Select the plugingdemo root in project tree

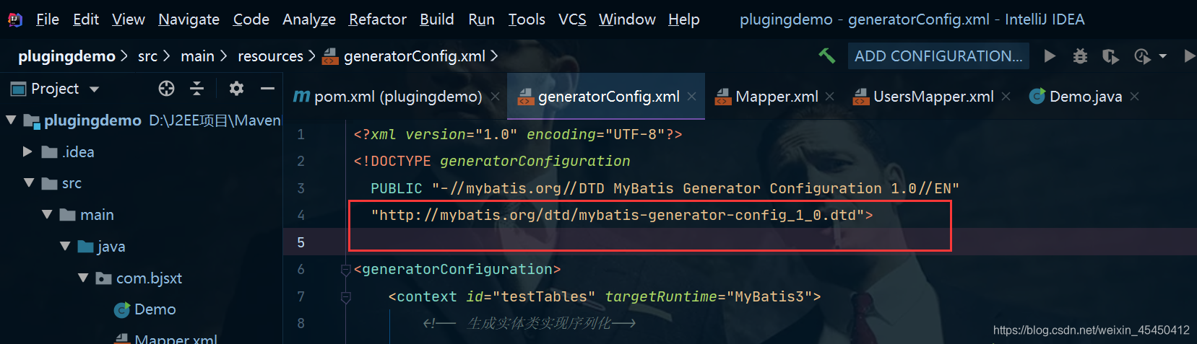[x=92, y=120]
